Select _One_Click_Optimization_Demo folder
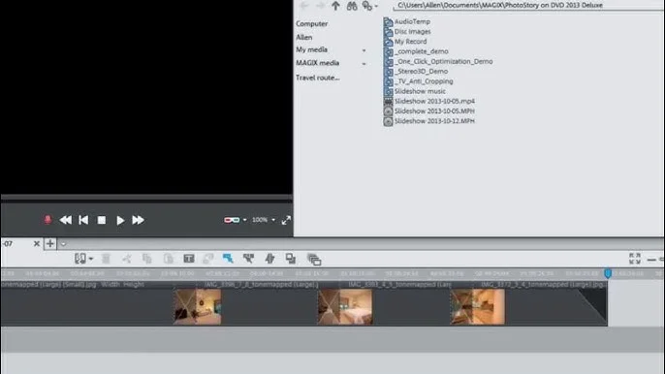The width and height of the screenshot is (665, 374). pos(438,61)
